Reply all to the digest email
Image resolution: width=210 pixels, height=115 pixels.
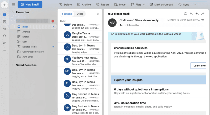pyautogui.click(x=197, y=14)
